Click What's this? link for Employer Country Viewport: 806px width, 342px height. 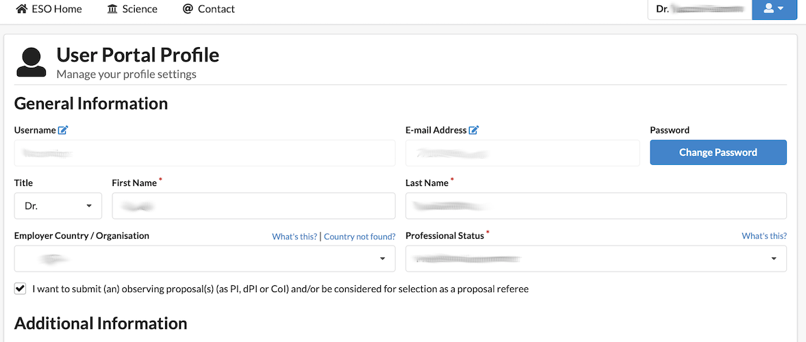pyautogui.click(x=294, y=237)
